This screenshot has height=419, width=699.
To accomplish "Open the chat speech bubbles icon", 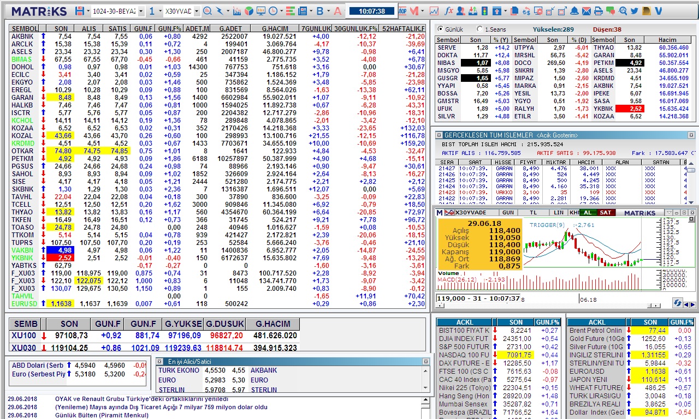I will point(610,11).
